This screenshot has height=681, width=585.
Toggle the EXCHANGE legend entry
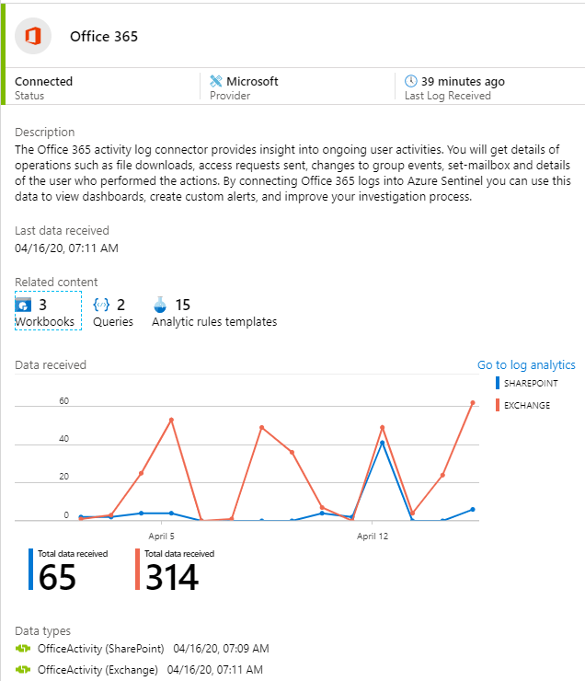point(527,405)
